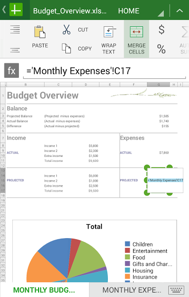Tap the green plus app button

[x=16, y=10]
